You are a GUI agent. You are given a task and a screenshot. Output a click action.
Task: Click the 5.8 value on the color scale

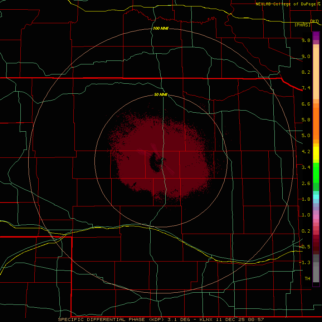tap(306, 120)
